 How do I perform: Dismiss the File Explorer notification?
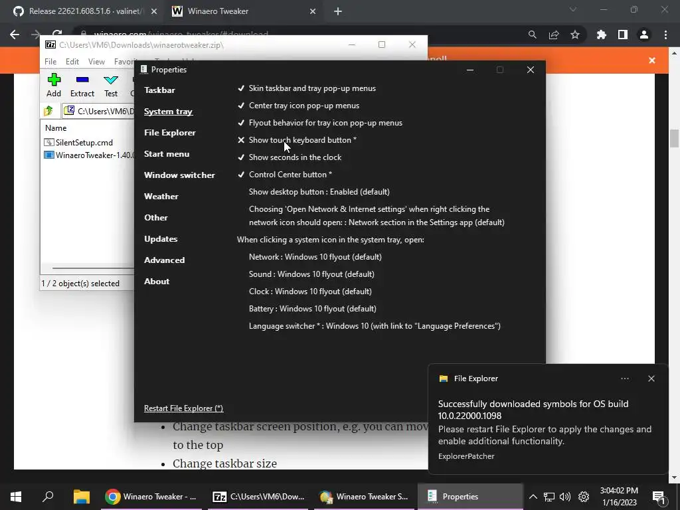(651, 379)
